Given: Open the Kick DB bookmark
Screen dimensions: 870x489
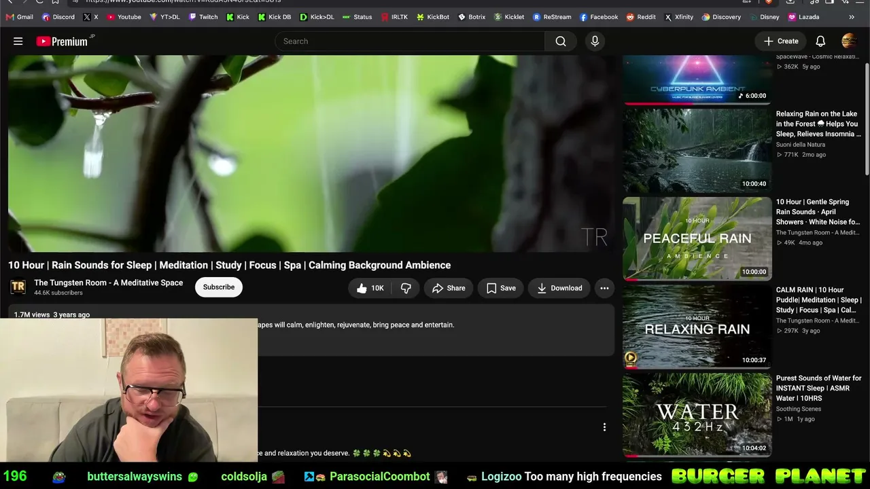Looking at the screenshot, I should 275,17.
